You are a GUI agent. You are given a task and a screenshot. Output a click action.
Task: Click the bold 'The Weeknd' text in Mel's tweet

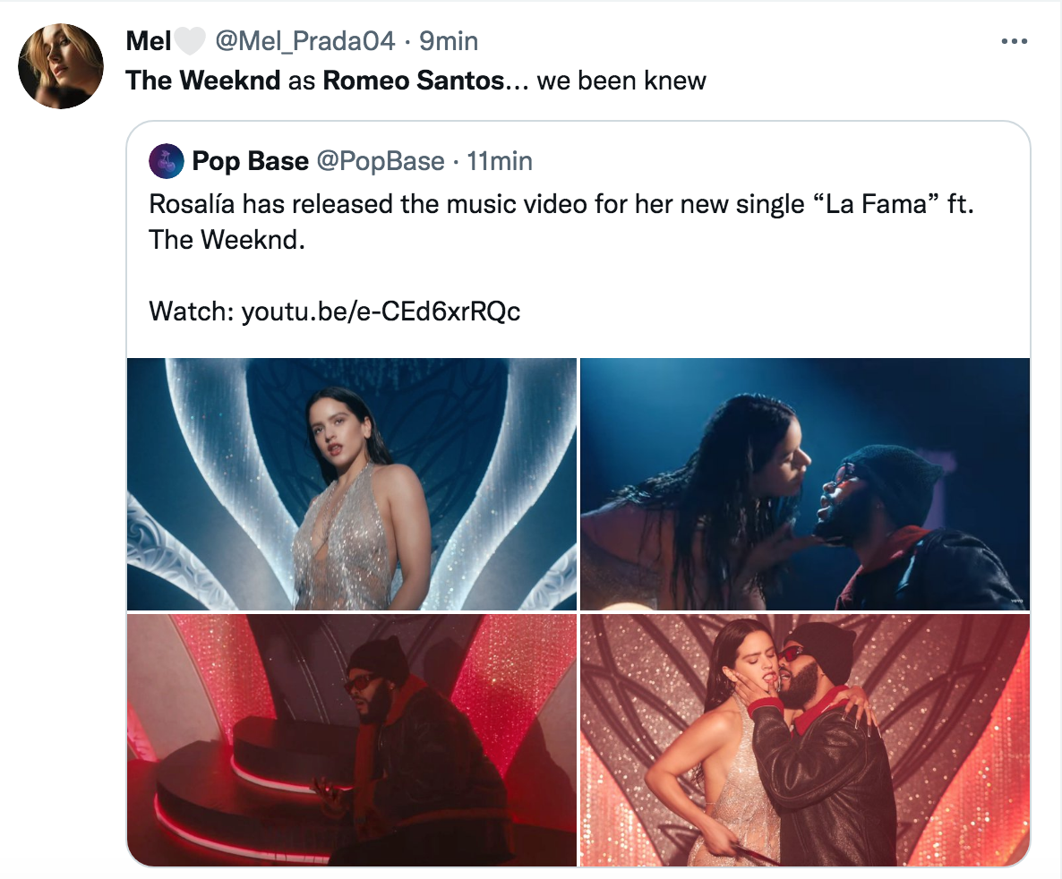click(x=203, y=81)
